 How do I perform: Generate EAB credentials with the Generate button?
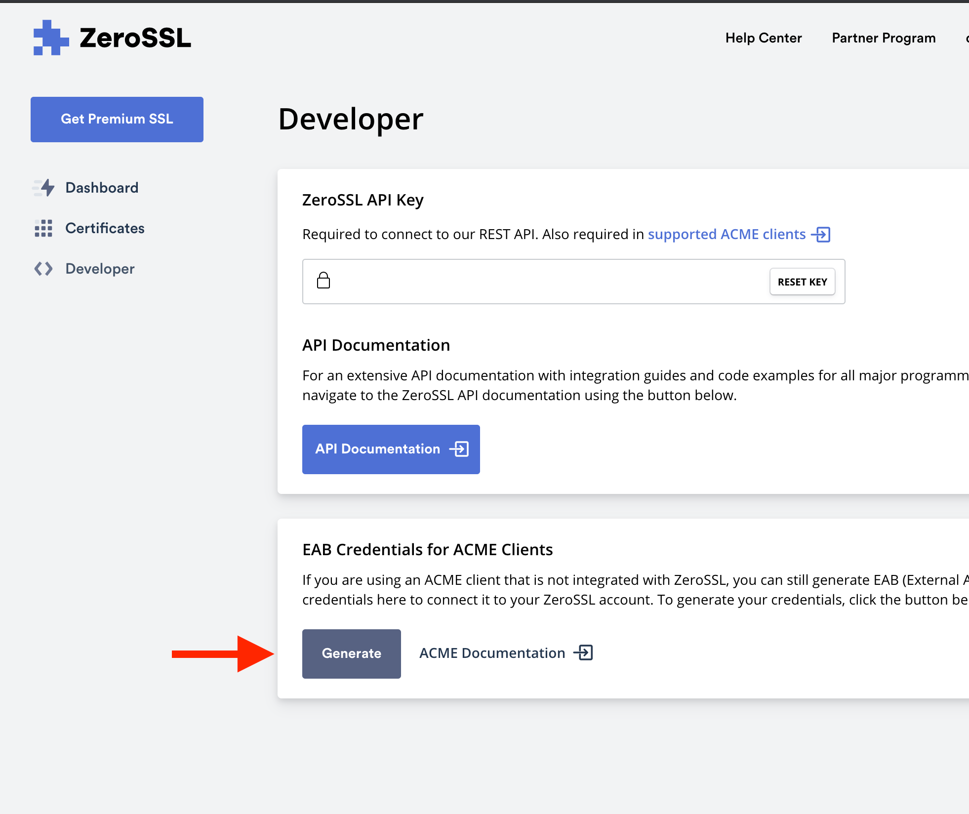[351, 653]
